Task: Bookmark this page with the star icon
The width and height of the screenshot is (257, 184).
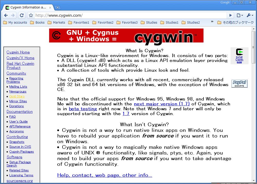Action: [31, 15]
